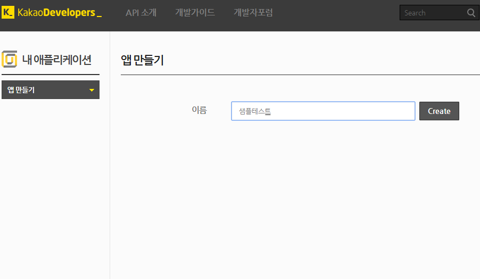
Task: Open the 개발자포럼 menu item
Action: pos(253,13)
